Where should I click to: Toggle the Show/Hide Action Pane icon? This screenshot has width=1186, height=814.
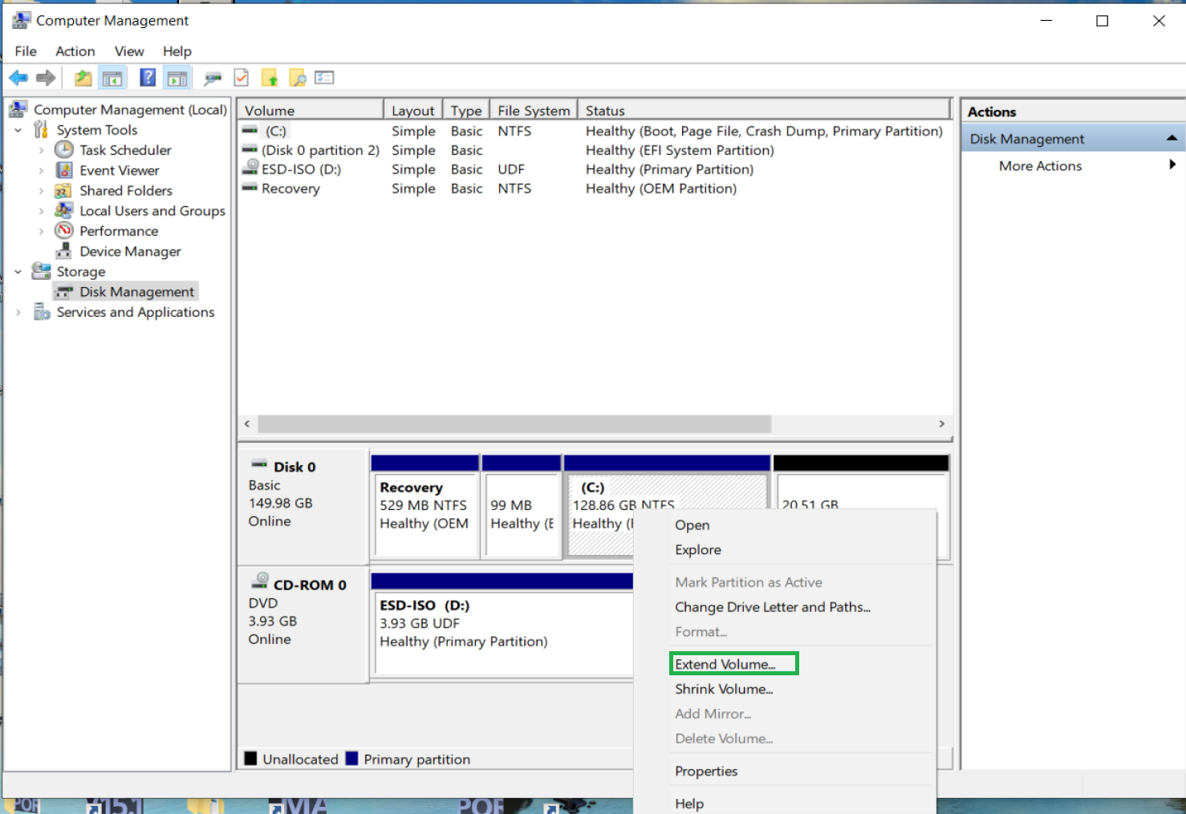click(177, 77)
